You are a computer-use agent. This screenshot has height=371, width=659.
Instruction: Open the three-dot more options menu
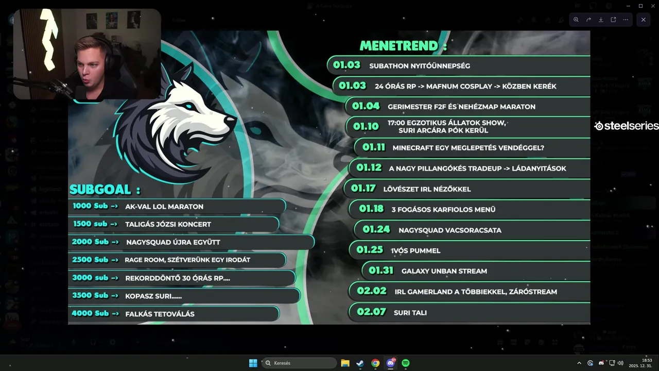pos(626,20)
